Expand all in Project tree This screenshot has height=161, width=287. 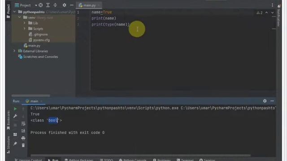pyautogui.click(x=48, y=5)
